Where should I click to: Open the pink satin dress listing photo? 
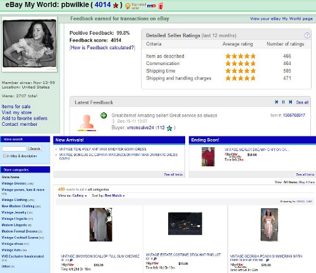269,225
